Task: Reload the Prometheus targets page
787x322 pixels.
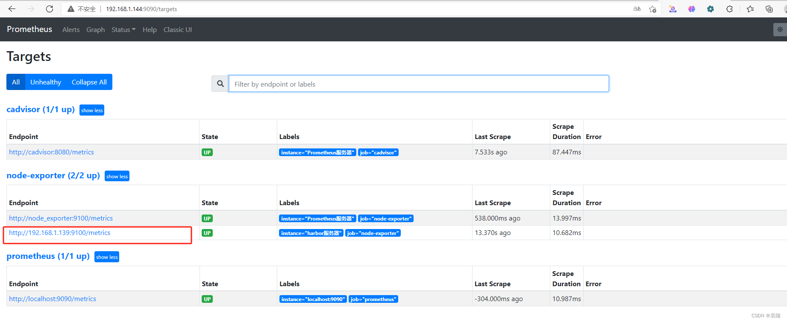Action: [x=50, y=9]
